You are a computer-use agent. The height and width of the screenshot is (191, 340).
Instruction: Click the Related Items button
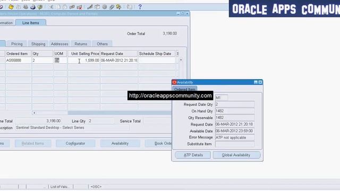[33, 143]
